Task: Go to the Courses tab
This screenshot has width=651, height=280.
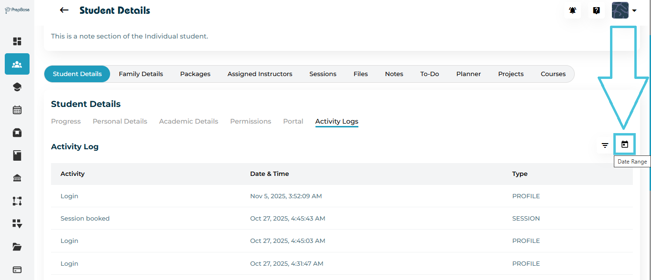Action: [553, 74]
